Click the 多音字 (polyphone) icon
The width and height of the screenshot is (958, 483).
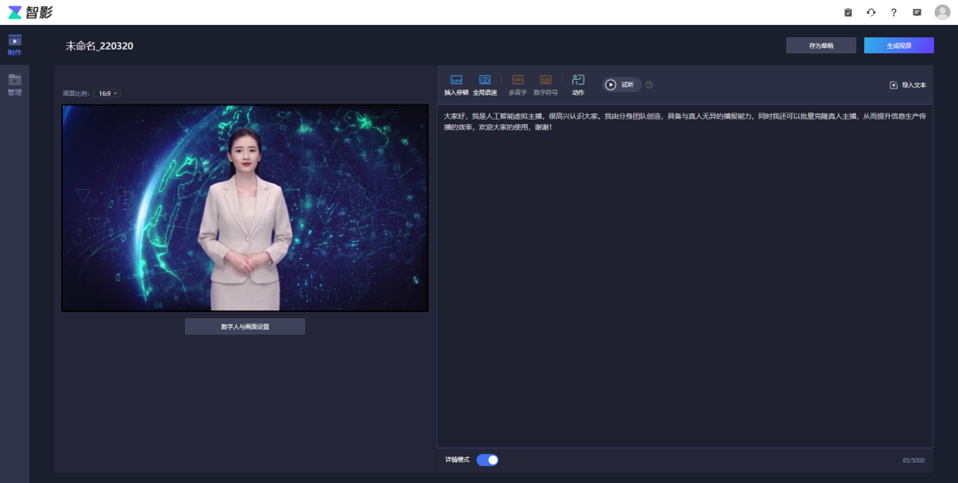click(x=517, y=81)
